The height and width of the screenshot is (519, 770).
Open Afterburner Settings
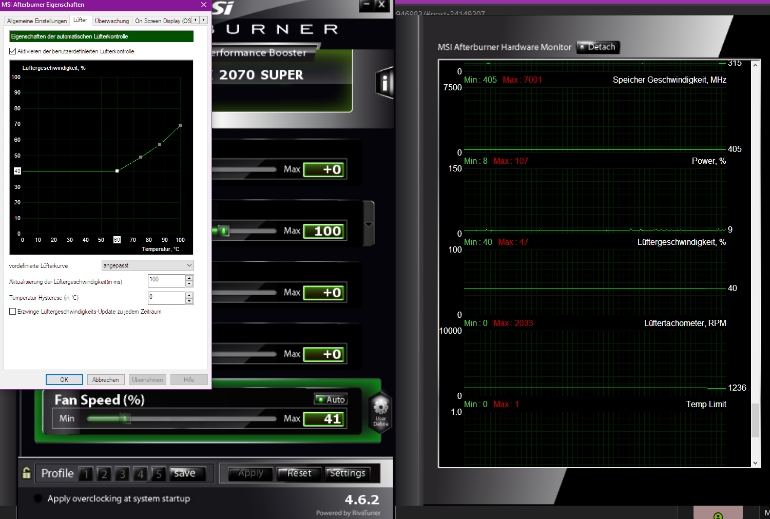[348, 473]
